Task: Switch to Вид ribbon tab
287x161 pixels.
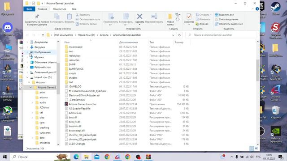Action: pyautogui.click(x=74, y=9)
